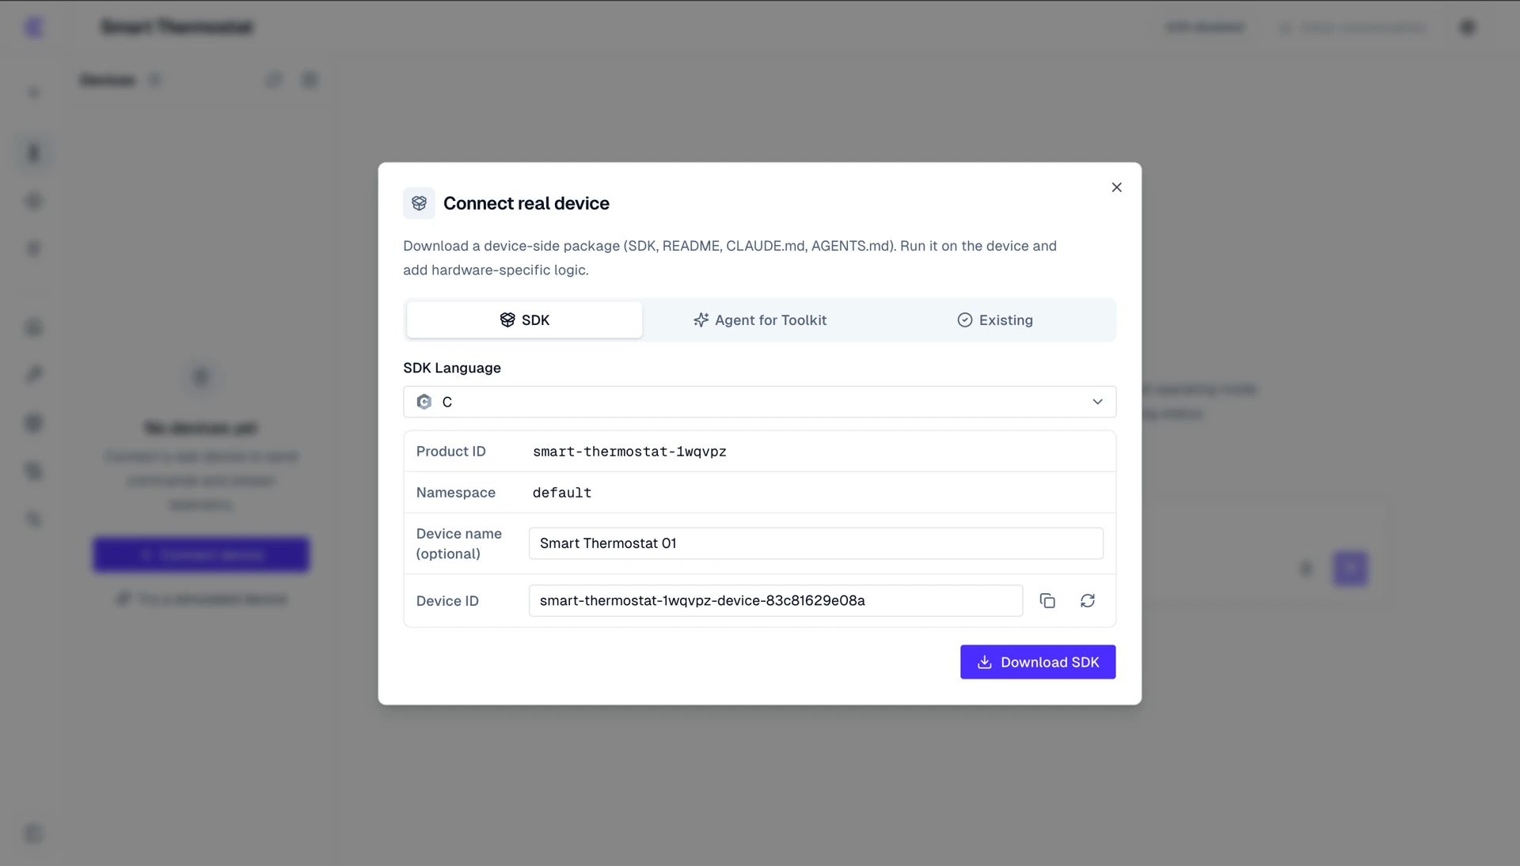Switch to the SDK tab

[x=524, y=320]
